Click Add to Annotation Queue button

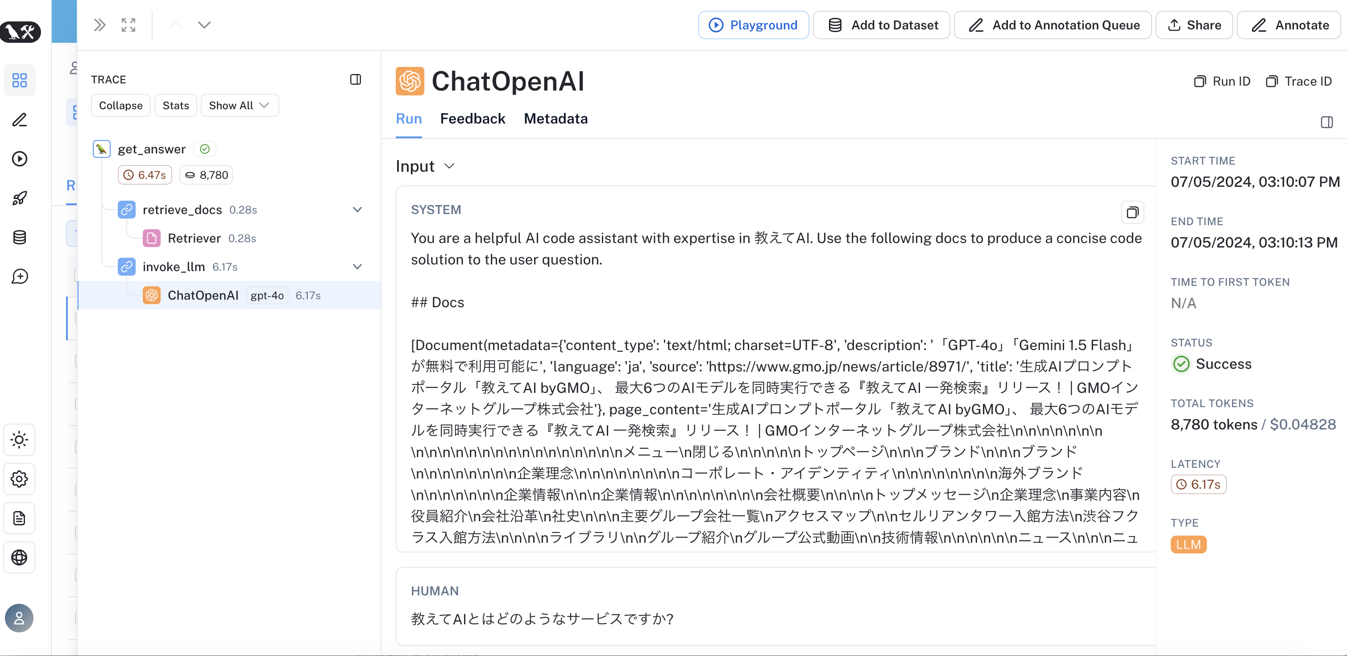[x=1053, y=25]
